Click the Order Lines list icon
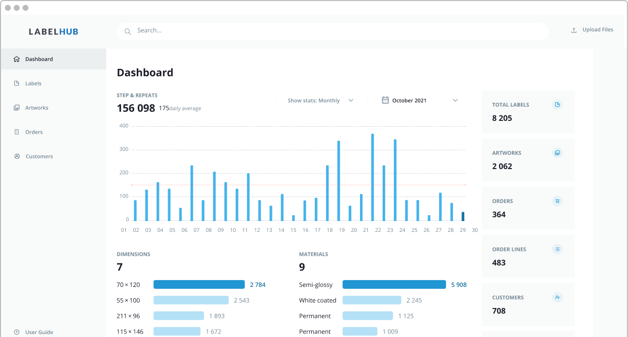This screenshot has width=628, height=337. coord(557,249)
